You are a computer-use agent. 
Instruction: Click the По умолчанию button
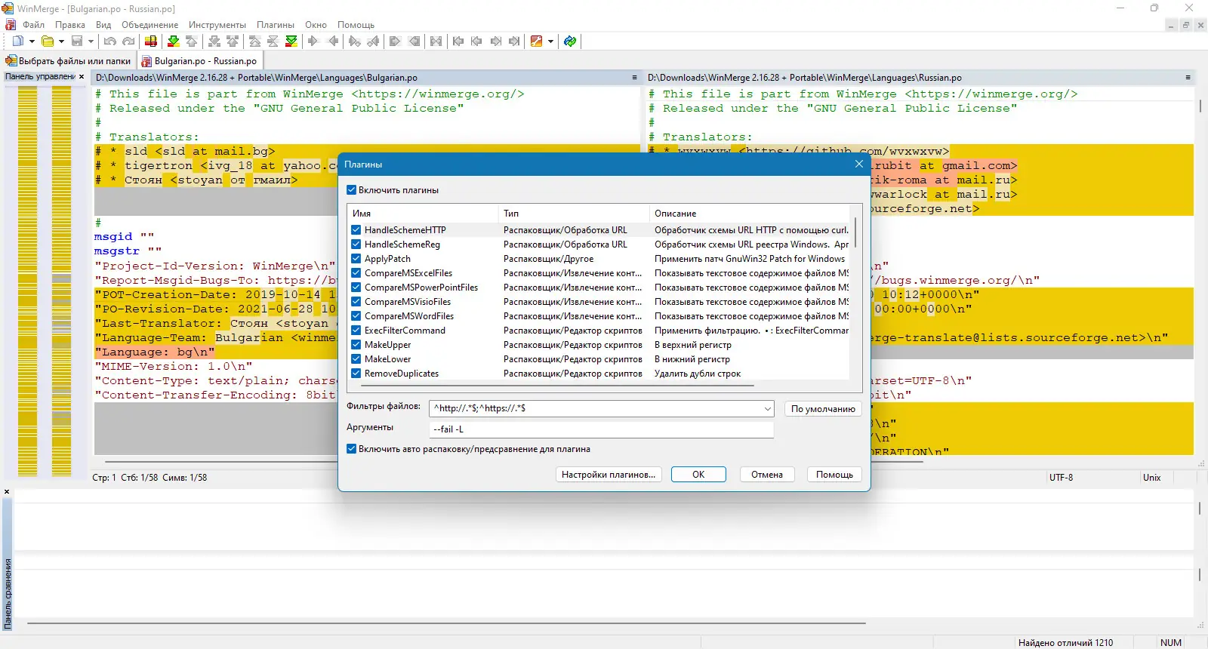[823, 409]
